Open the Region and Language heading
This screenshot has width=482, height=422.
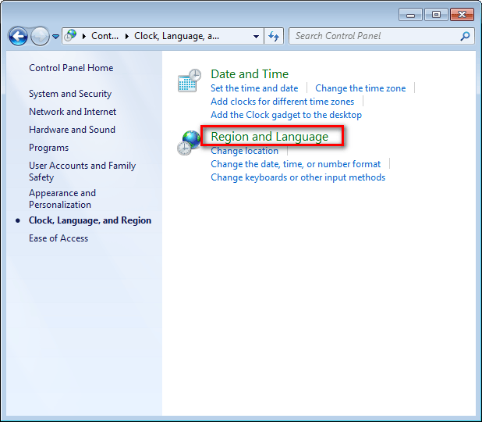click(270, 137)
